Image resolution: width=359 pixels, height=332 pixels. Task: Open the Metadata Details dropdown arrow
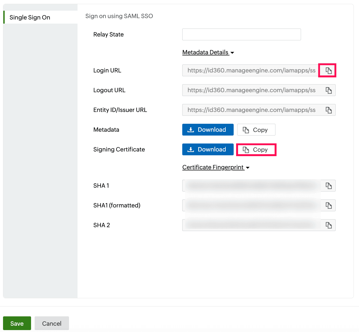tap(233, 52)
